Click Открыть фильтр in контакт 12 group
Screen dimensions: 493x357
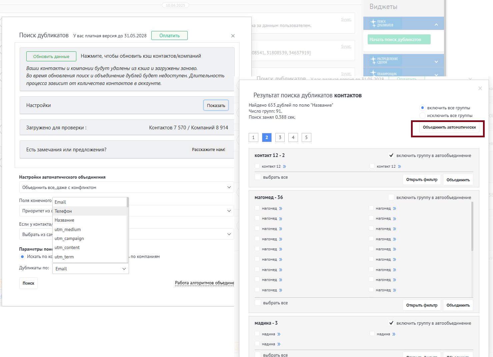(x=422, y=180)
